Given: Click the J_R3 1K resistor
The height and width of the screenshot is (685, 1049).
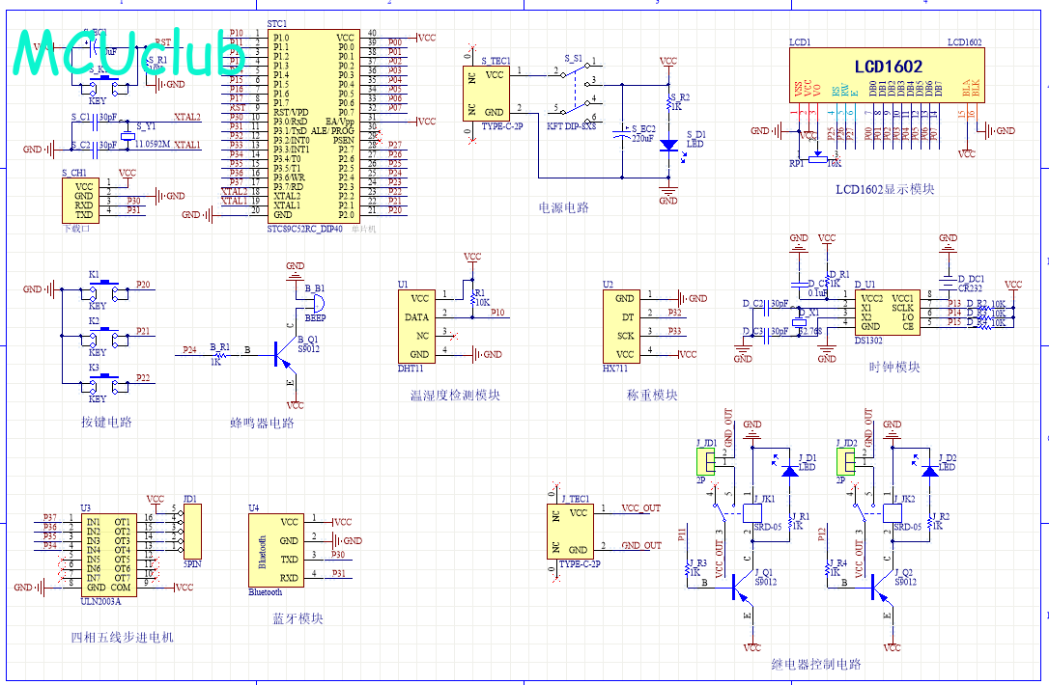Looking at the screenshot, I should (x=687, y=569).
